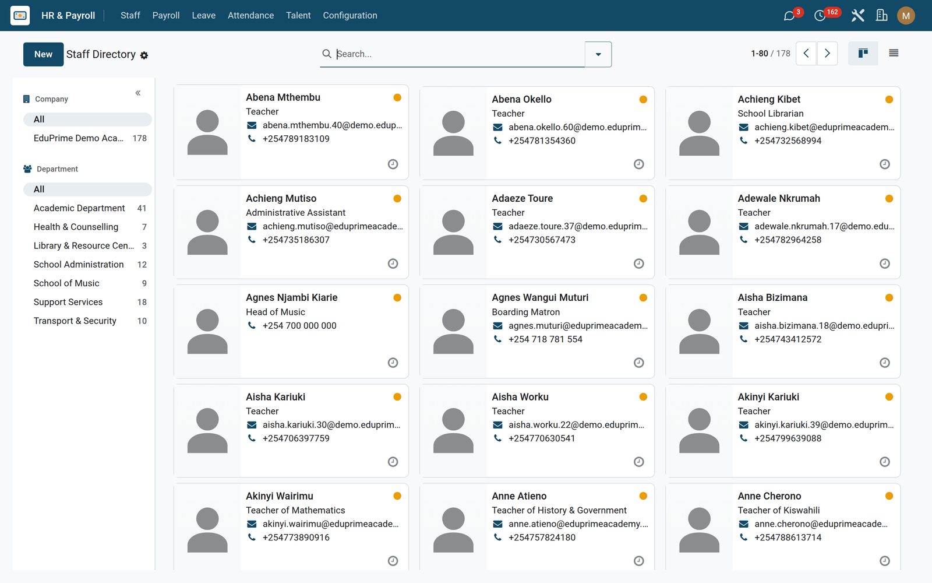Open the messages icon with 3 badge
Viewport: 932px width, 583px height.
(790, 16)
